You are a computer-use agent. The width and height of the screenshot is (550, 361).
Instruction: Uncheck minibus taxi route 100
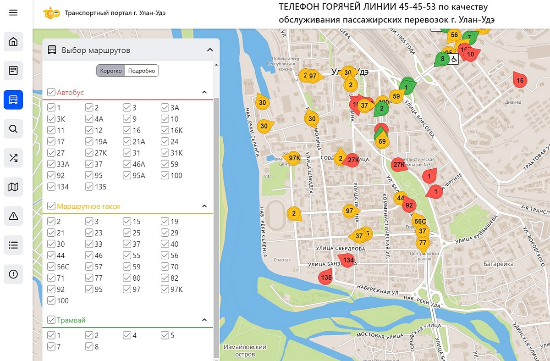(51, 301)
